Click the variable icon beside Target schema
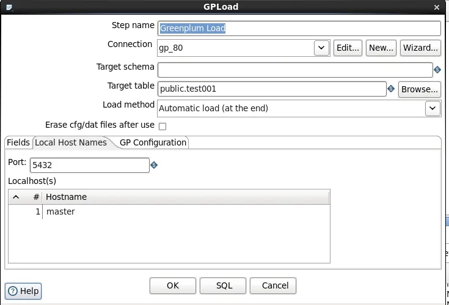 click(x=437, y=70)
